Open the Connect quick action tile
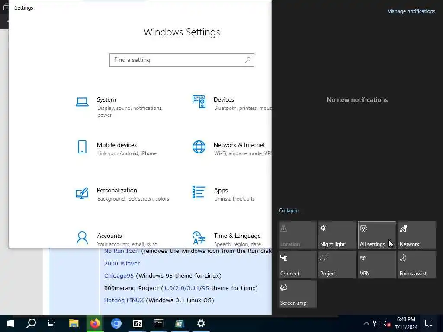 click(x=297, y=265)
